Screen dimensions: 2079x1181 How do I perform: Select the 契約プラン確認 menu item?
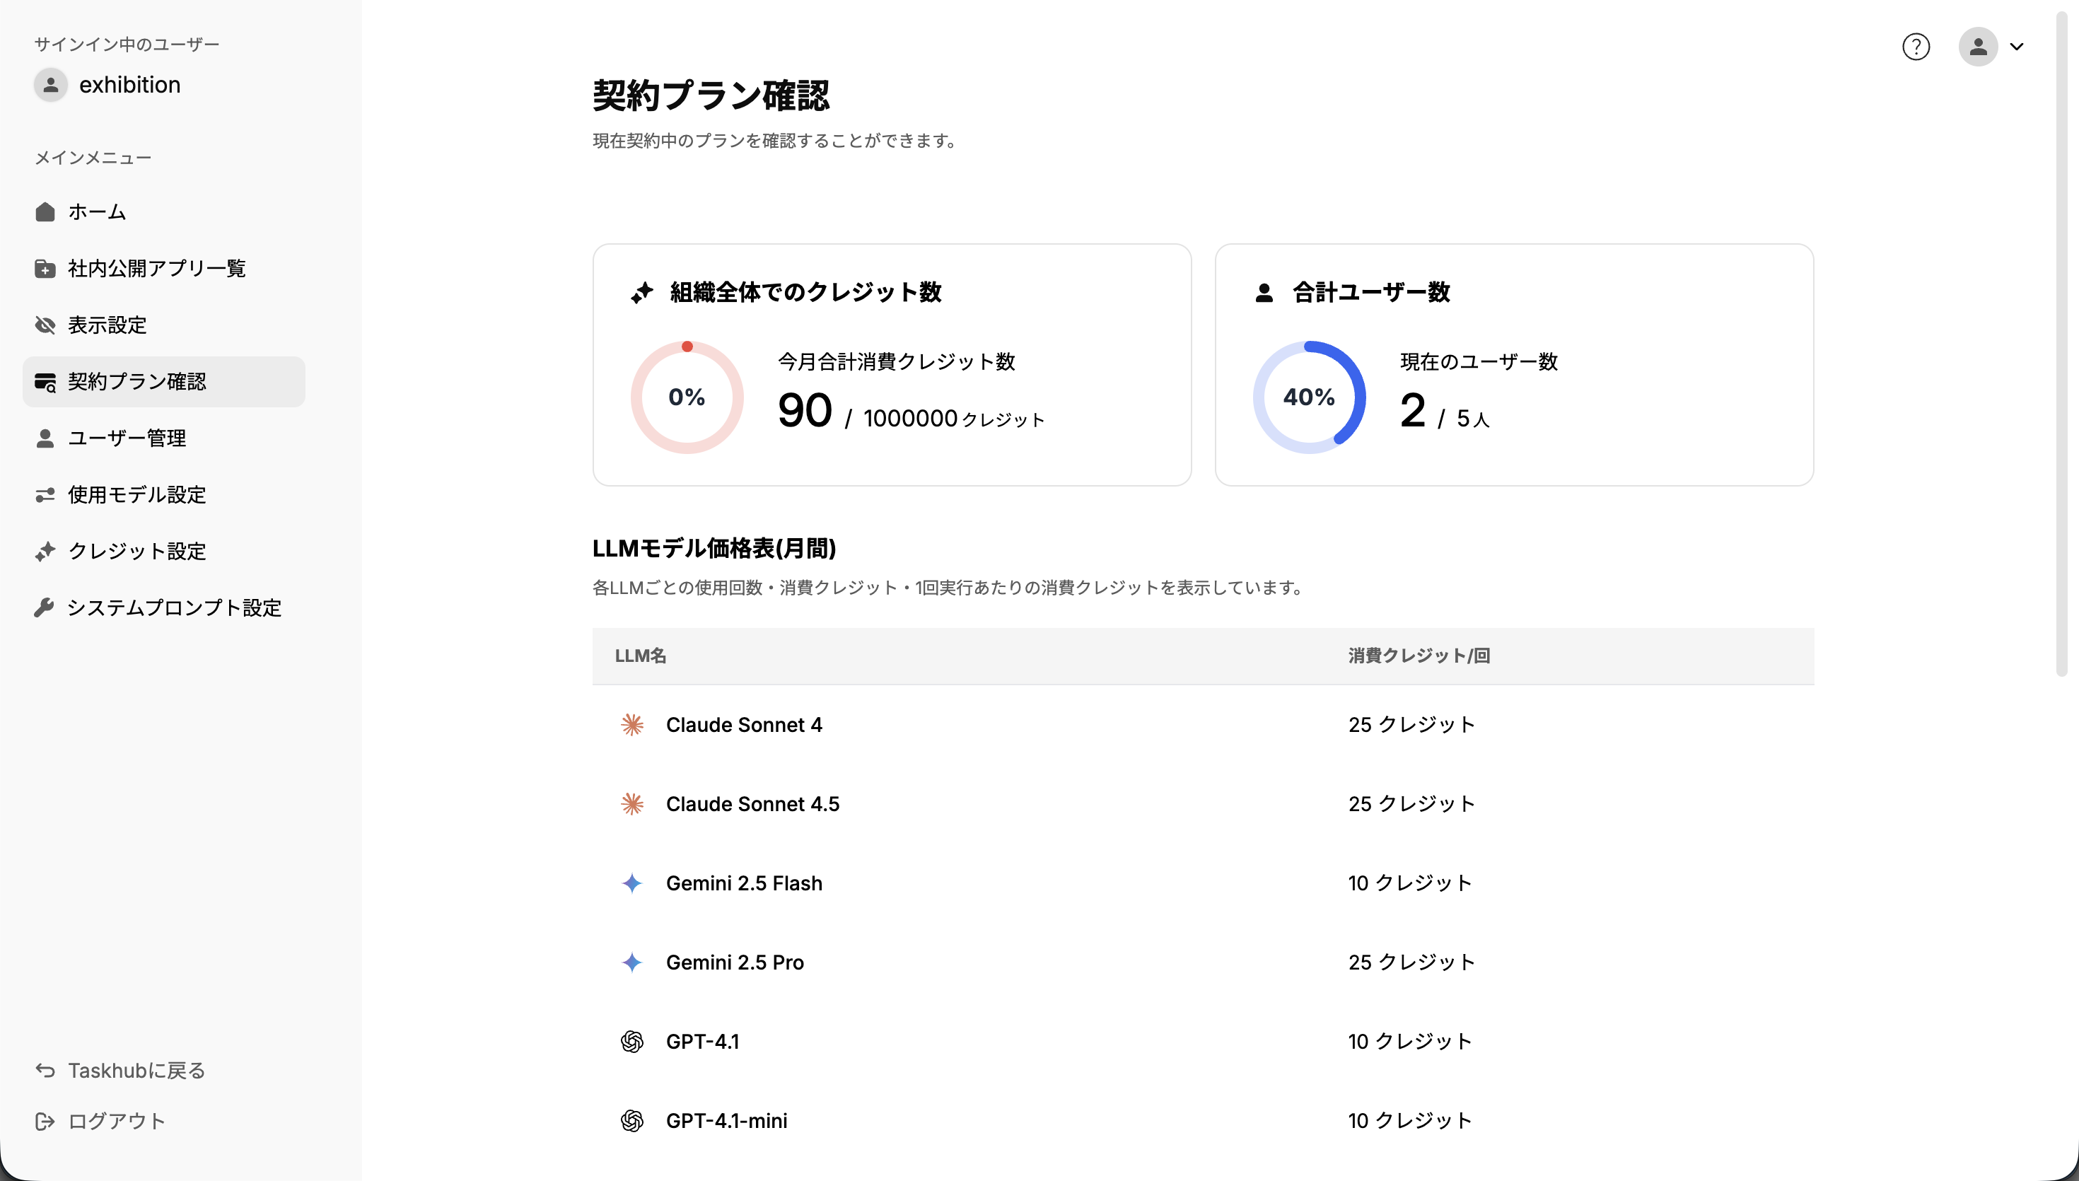pyautogui.click(x=136, y=382)
